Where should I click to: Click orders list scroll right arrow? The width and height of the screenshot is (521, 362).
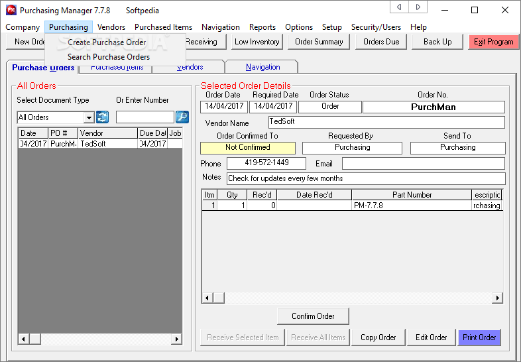click(x=176, y=339)
